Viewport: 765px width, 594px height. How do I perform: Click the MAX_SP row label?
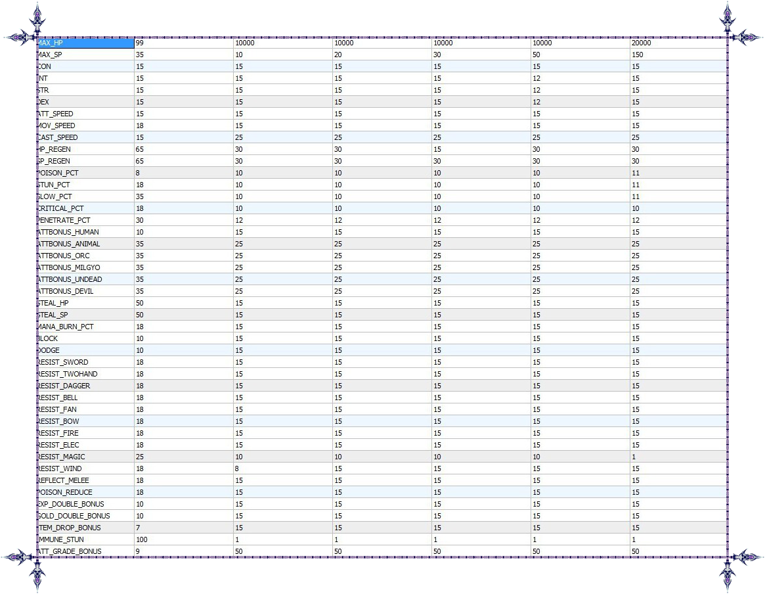(50, 55)
